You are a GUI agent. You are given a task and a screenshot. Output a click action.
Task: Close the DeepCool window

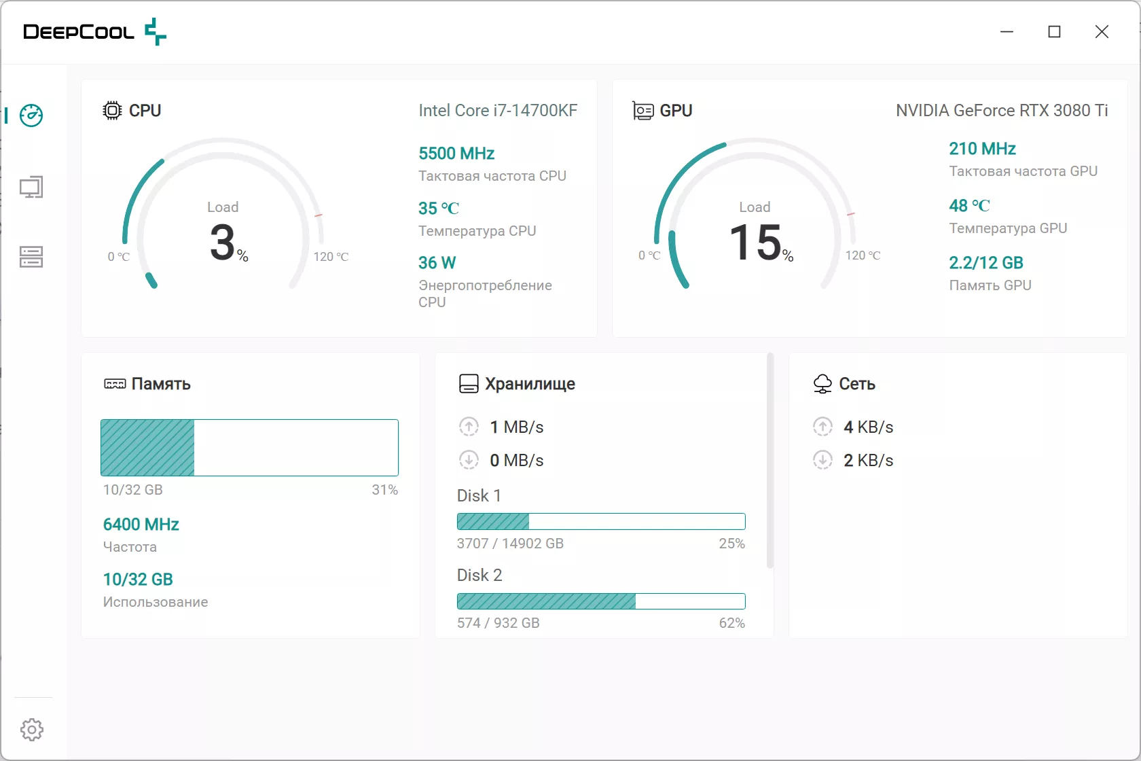[1102, 32]
